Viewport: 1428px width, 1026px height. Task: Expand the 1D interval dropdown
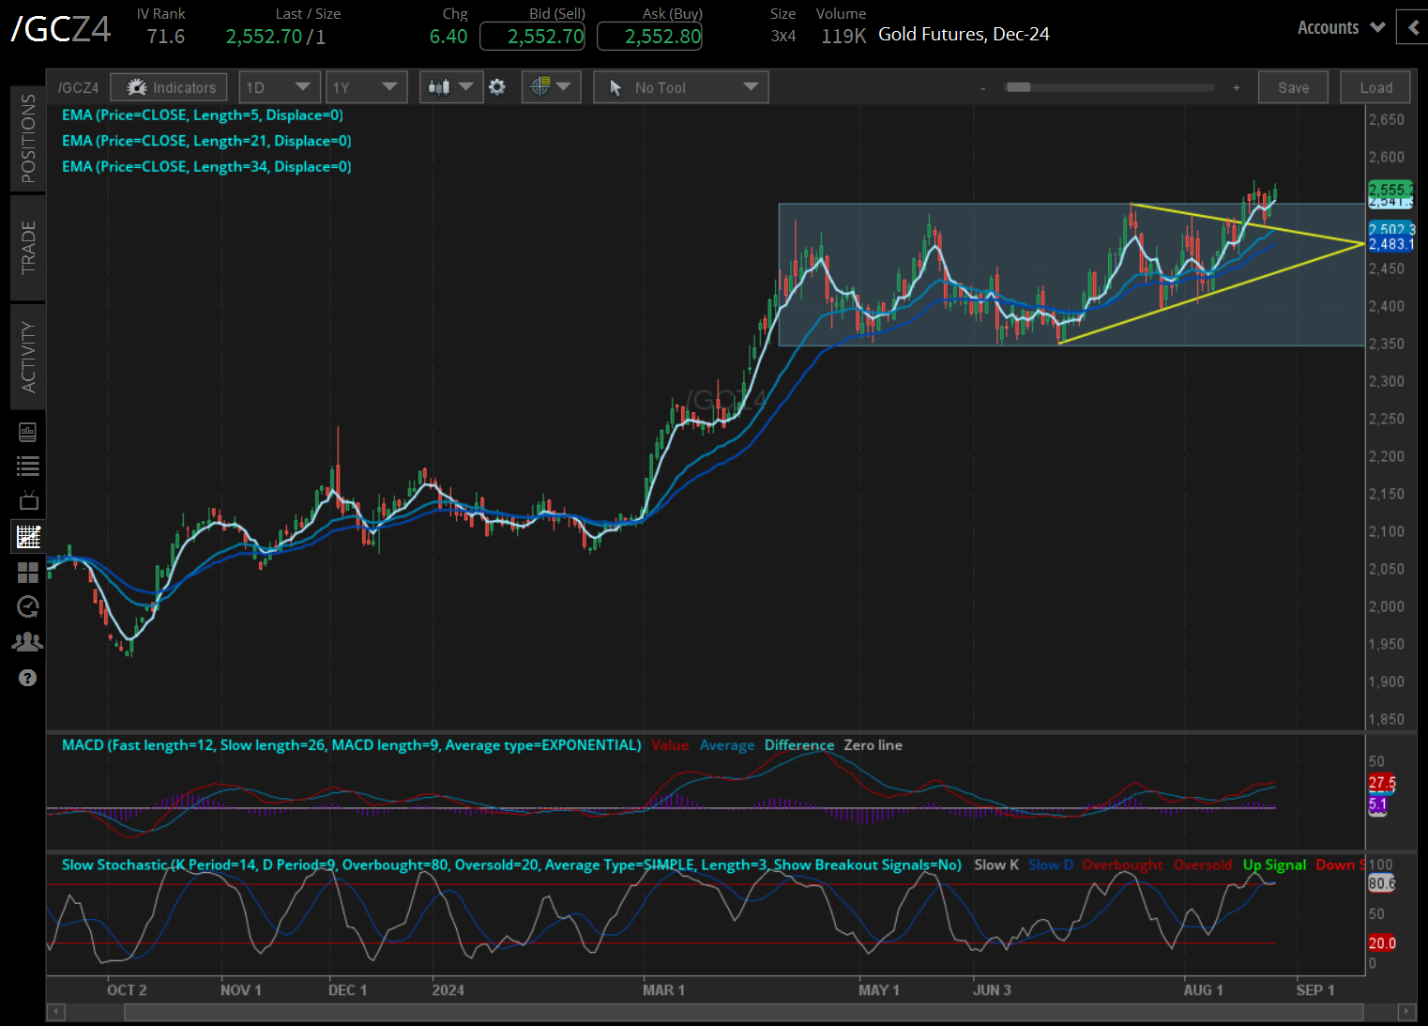coord(279,87)
